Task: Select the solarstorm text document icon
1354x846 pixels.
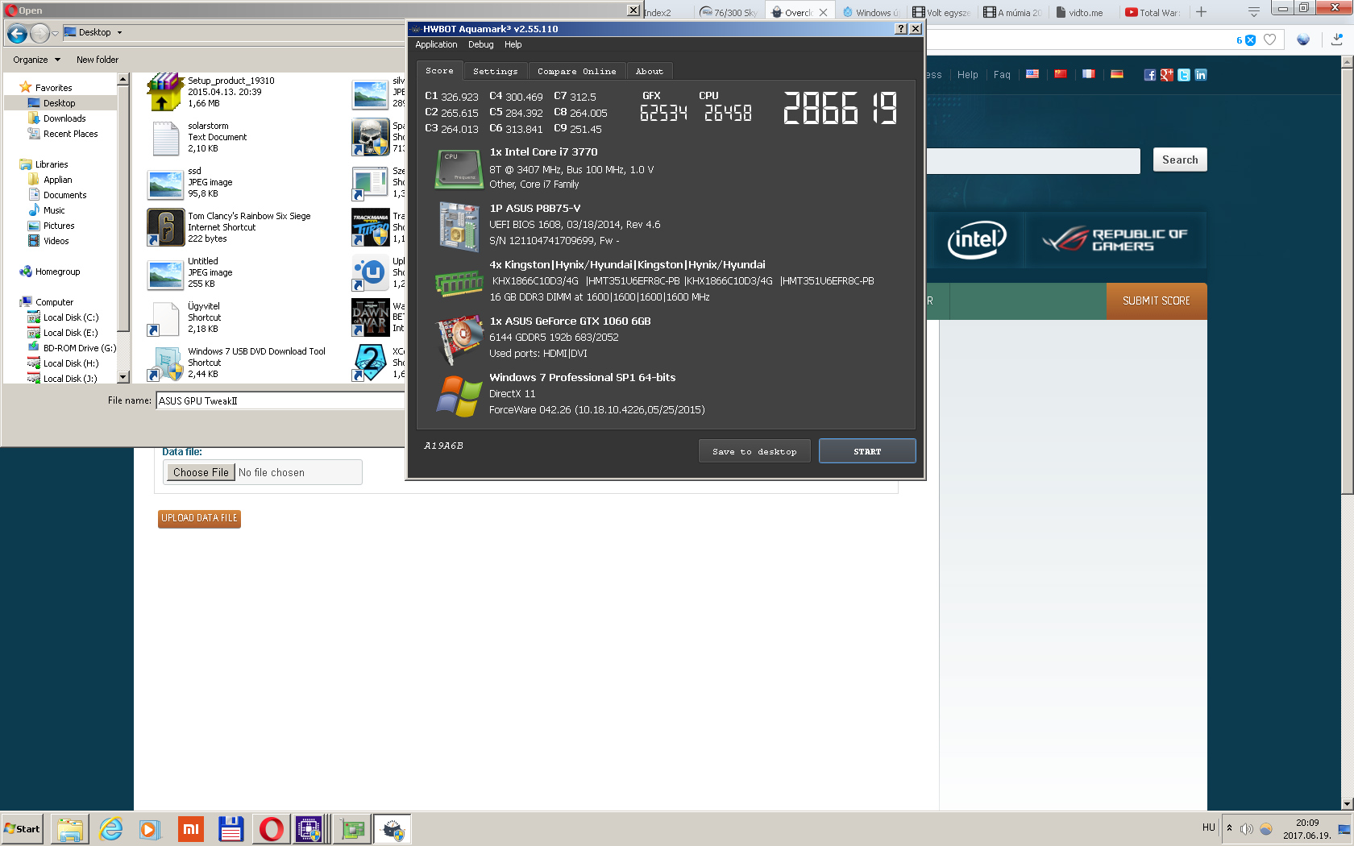Action: 165,138
